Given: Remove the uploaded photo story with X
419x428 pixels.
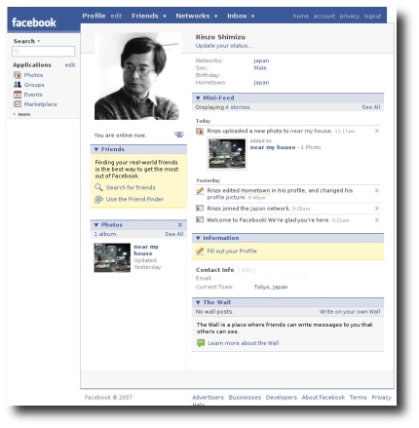Looking at the screenshot, I should point(377,131).
